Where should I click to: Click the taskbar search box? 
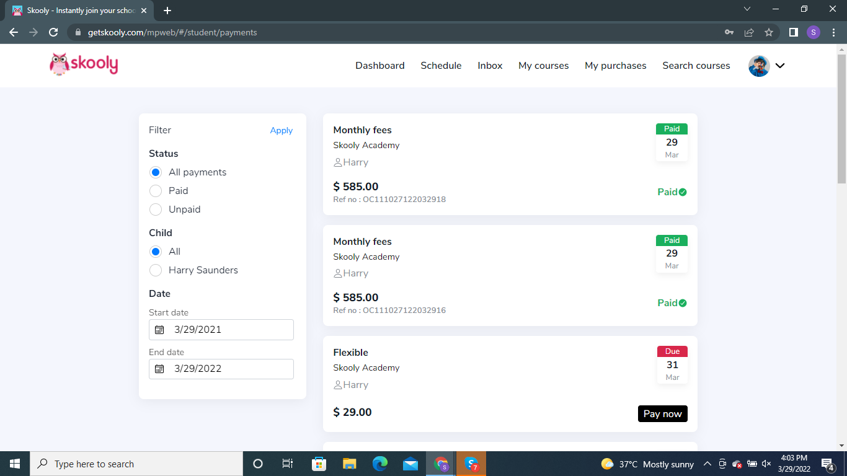136,464
